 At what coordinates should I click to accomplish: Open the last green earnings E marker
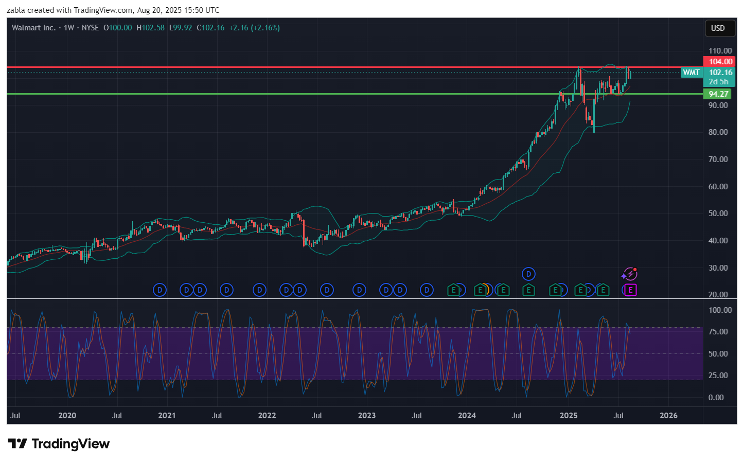(604, 290)
